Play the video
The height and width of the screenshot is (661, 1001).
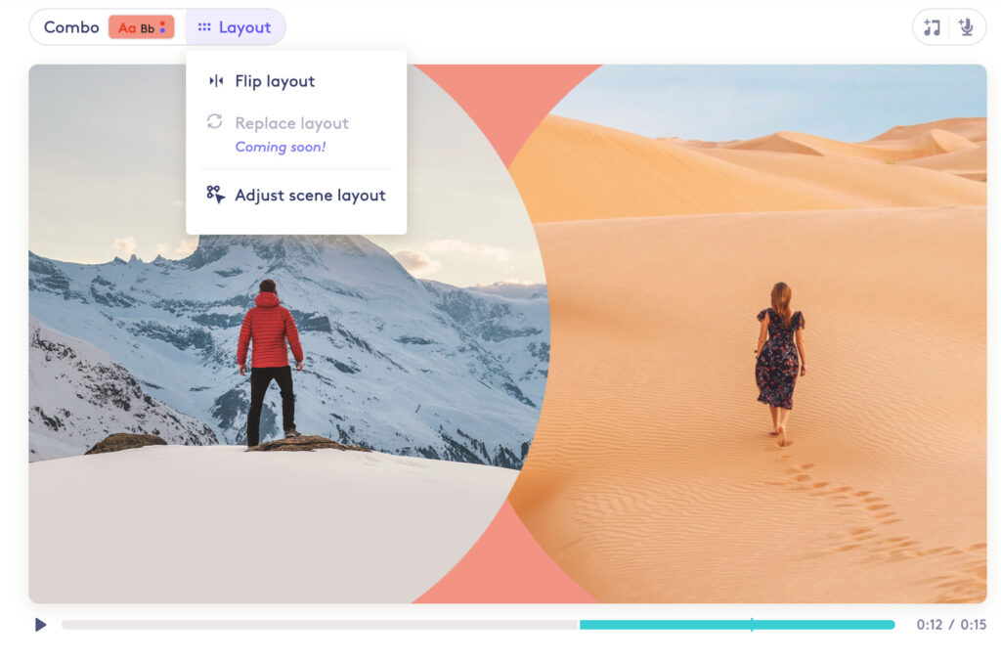tap(39, 624)
